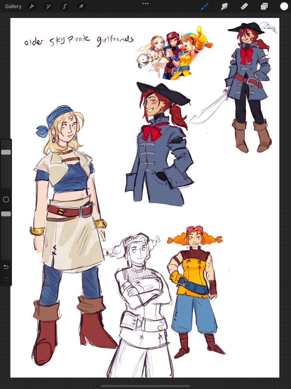Open the Layers panel
Screen dimensions: 291x389
(x=264, y=6)
